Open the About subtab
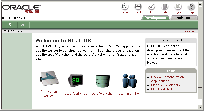 [24, 25]
